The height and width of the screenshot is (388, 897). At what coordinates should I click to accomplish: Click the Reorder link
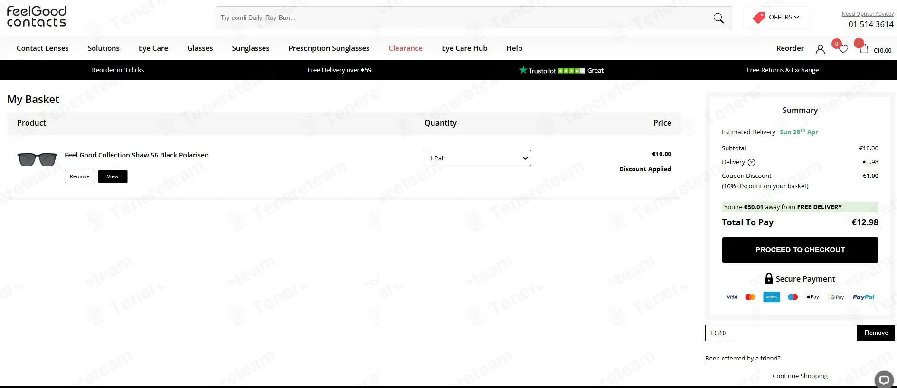790,48
